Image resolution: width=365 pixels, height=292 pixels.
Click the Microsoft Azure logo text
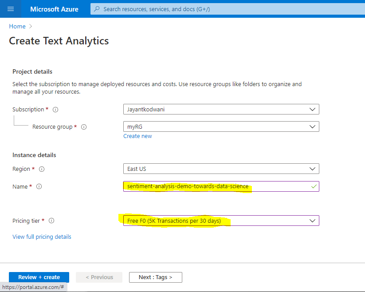coord(54,9)
